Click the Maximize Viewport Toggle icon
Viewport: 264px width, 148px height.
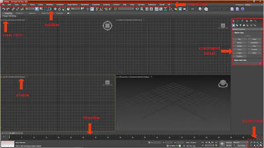(x=261, y=146)
